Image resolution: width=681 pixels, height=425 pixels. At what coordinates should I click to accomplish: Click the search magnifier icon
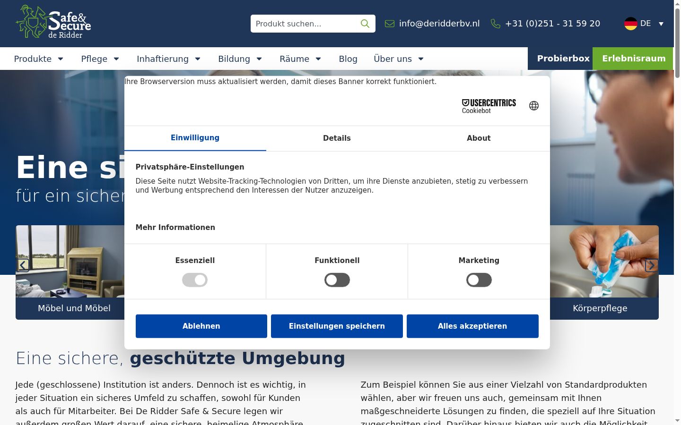365,24
